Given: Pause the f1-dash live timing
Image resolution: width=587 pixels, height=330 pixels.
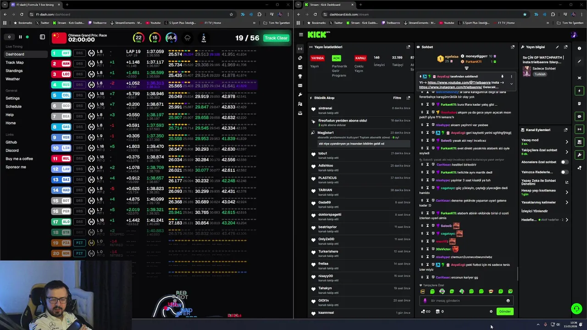Looking at the screenshot, I should [x=20, y=37].
